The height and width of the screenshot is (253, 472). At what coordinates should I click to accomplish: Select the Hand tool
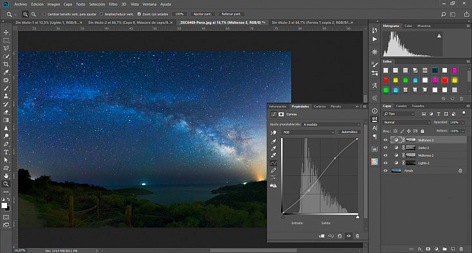click(x=6, y=176)
